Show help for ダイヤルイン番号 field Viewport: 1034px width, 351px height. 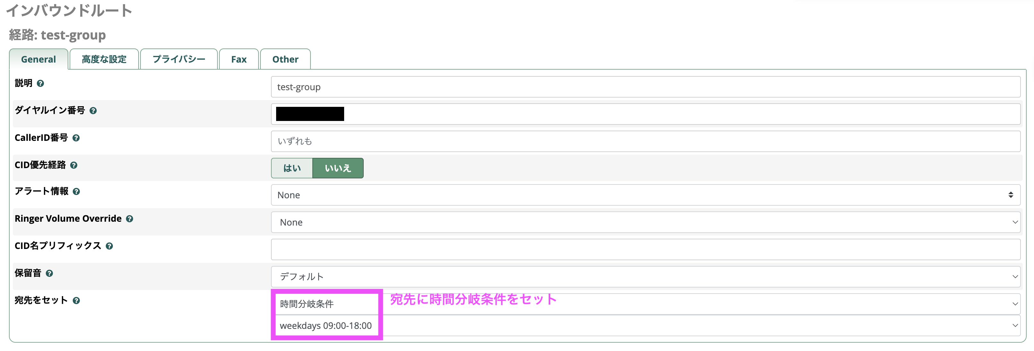click(x=93, y=111)
